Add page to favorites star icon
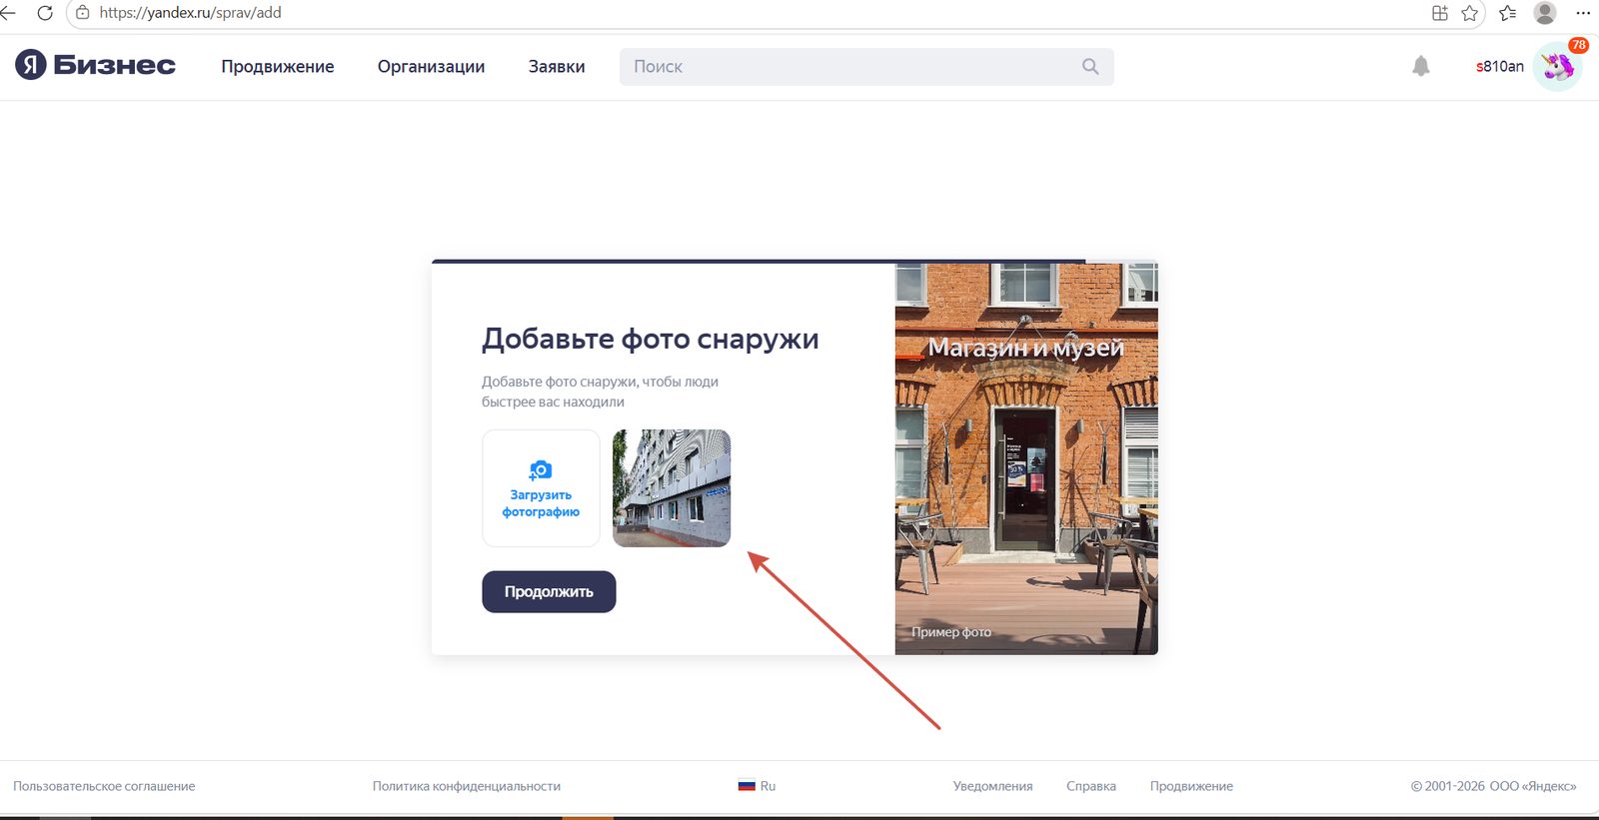Screen dimensions: 1599x820 pos(1469,13)
